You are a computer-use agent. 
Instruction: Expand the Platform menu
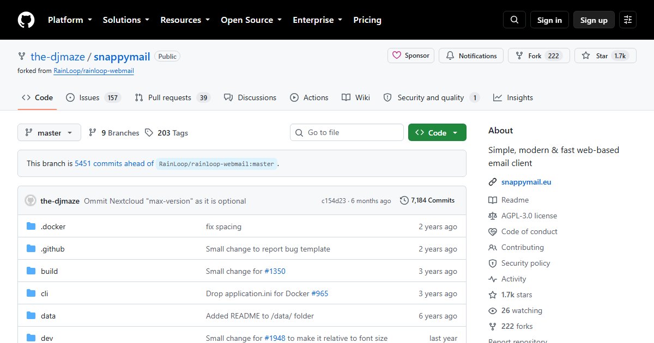tap(70, 20)
